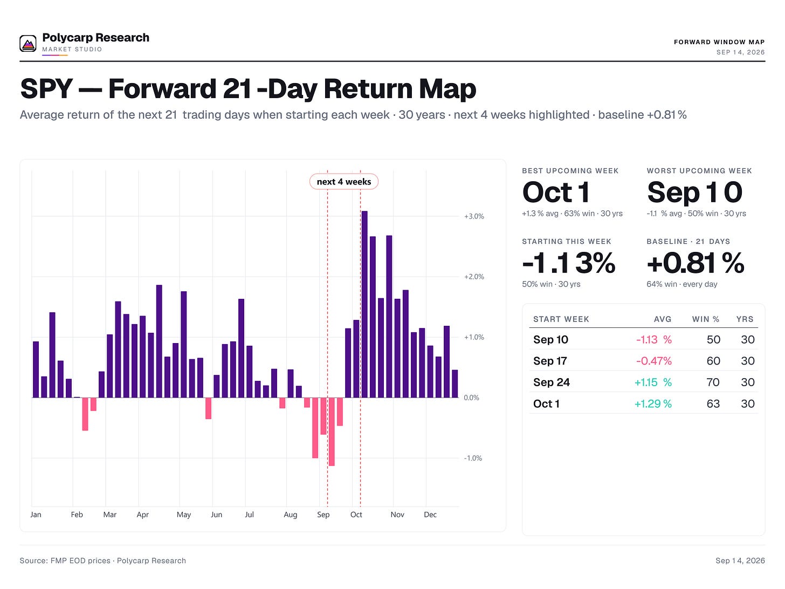Click the Starting This Week -1.13% stat
The width and height of the screenshot is (785, 589).
pyautogui.click(x=569, y=263)
